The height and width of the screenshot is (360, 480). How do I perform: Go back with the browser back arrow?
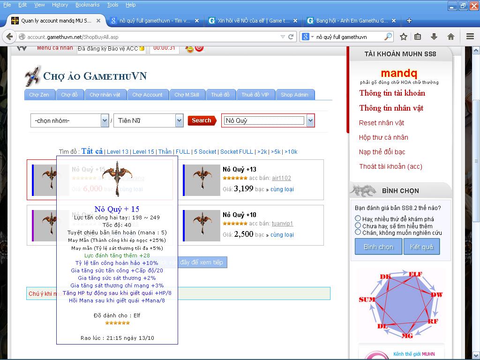[9, 37]
